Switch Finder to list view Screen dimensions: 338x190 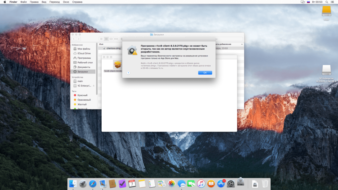tap(106, 39)
